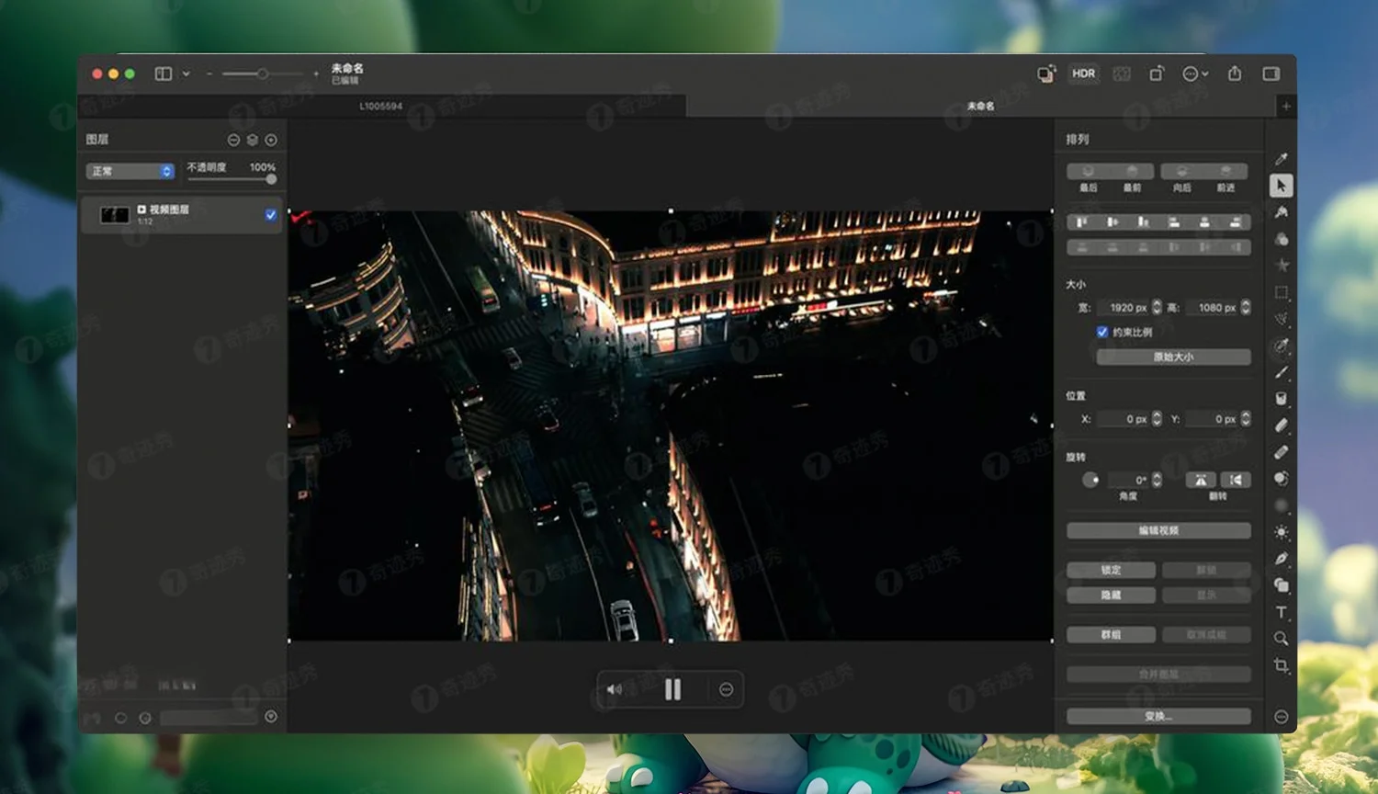
Task: Select the Crop tool at toolbar bottom
Action: tap(1282, 664)
